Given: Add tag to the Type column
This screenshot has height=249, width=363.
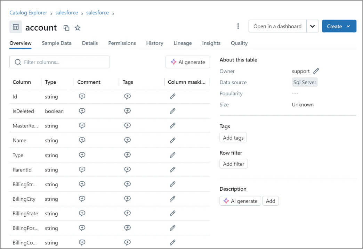Looking at the screenshot, I should click(x=128, y=155).
